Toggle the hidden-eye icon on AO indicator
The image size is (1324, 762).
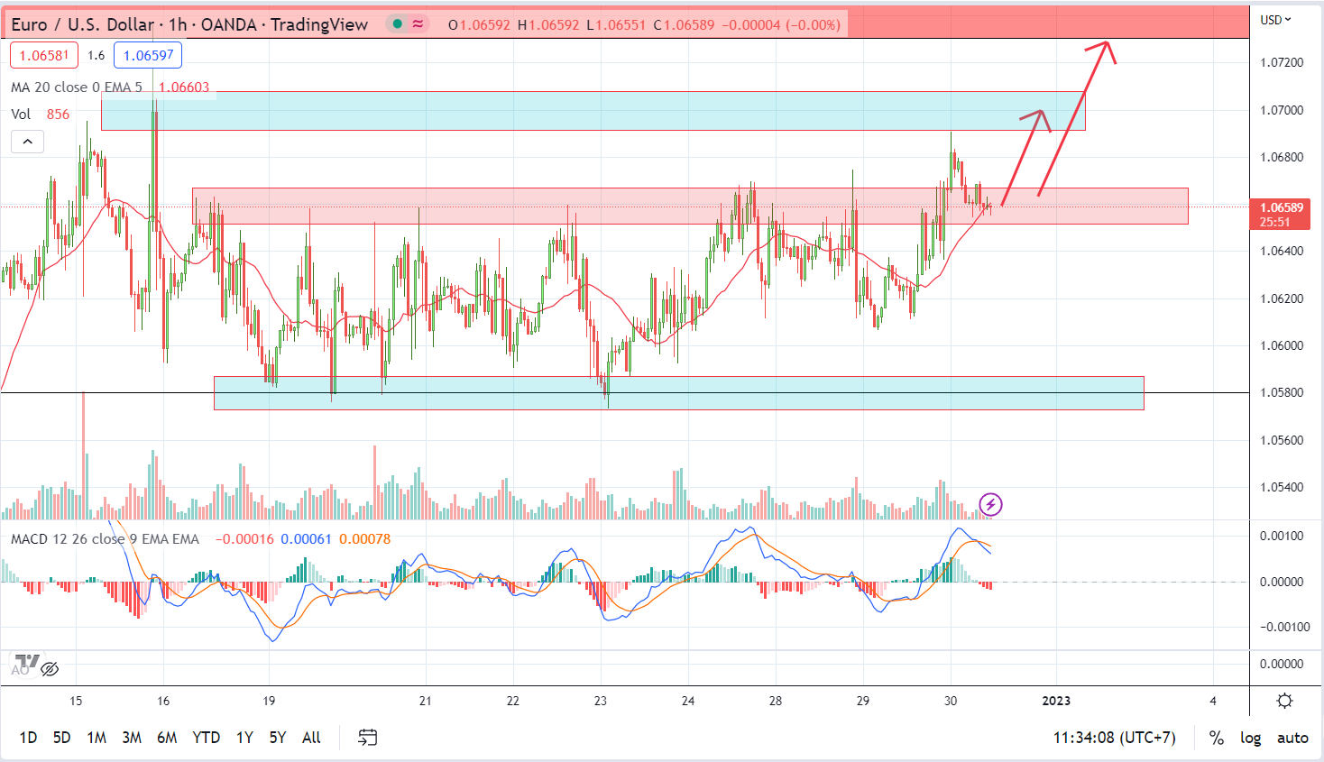(50, 669)
